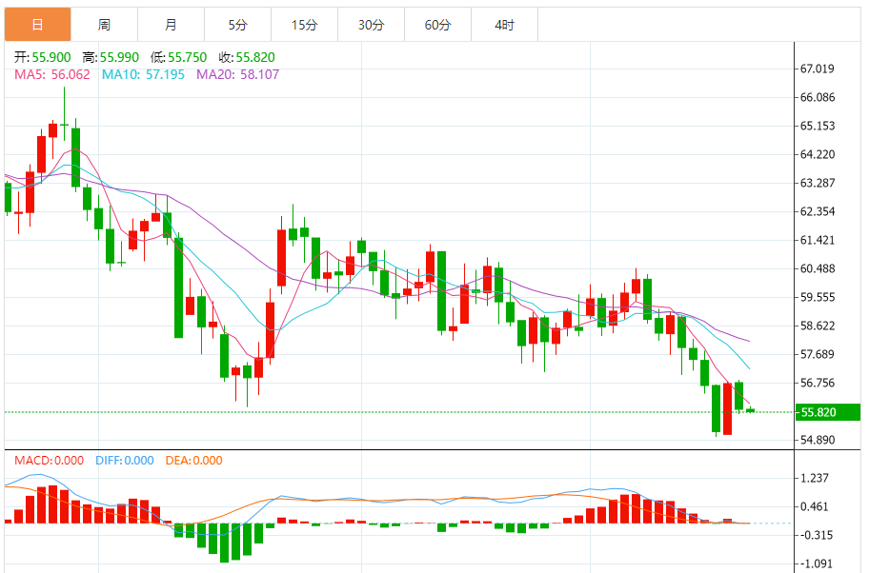Click the MACD: 0.000 label
The width and height of the screenshot is (869, 573).
coord(50,461)
